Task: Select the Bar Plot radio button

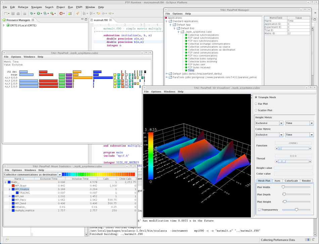Action: coord(256,104)
